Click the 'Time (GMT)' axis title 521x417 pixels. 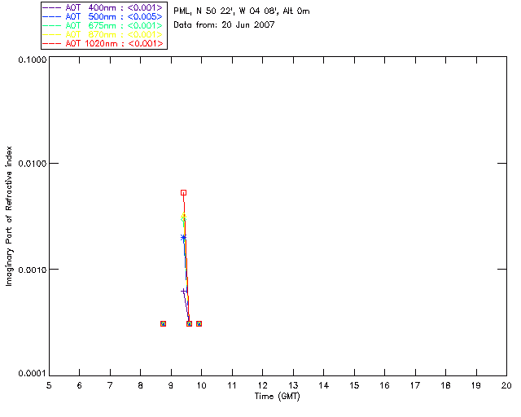(x=277, y=396)
